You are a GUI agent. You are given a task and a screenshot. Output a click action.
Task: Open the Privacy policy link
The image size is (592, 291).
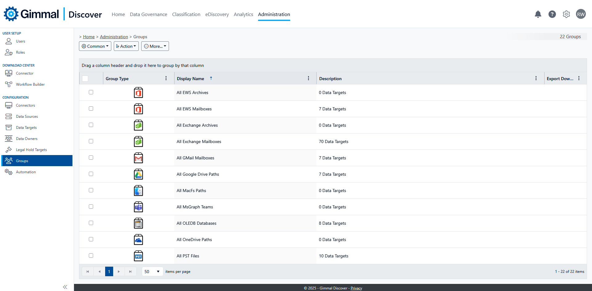356,288
